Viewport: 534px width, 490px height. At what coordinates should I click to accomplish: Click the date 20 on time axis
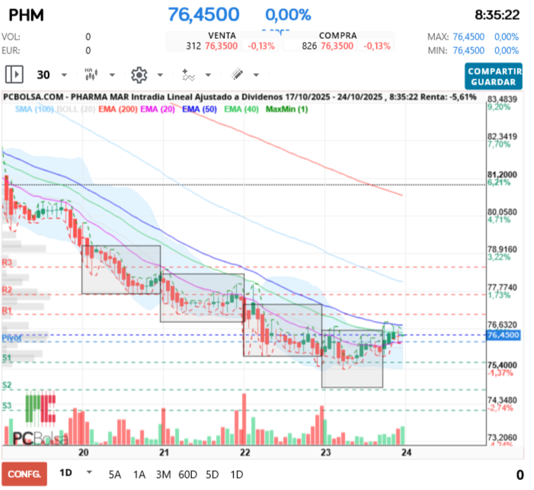point(84,453)
